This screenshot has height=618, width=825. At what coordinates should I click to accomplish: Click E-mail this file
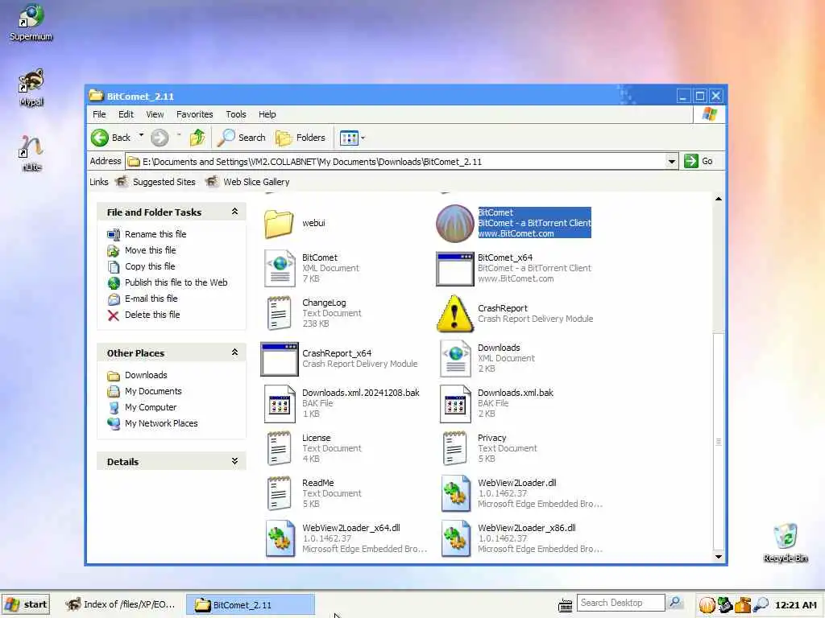coord(143,299)
